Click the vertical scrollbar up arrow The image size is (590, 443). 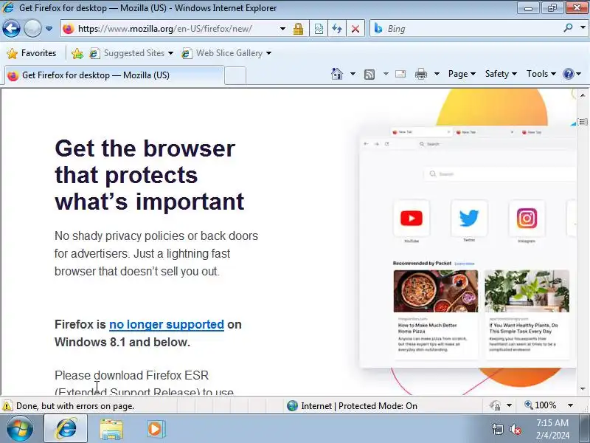[x=583, y=95]
